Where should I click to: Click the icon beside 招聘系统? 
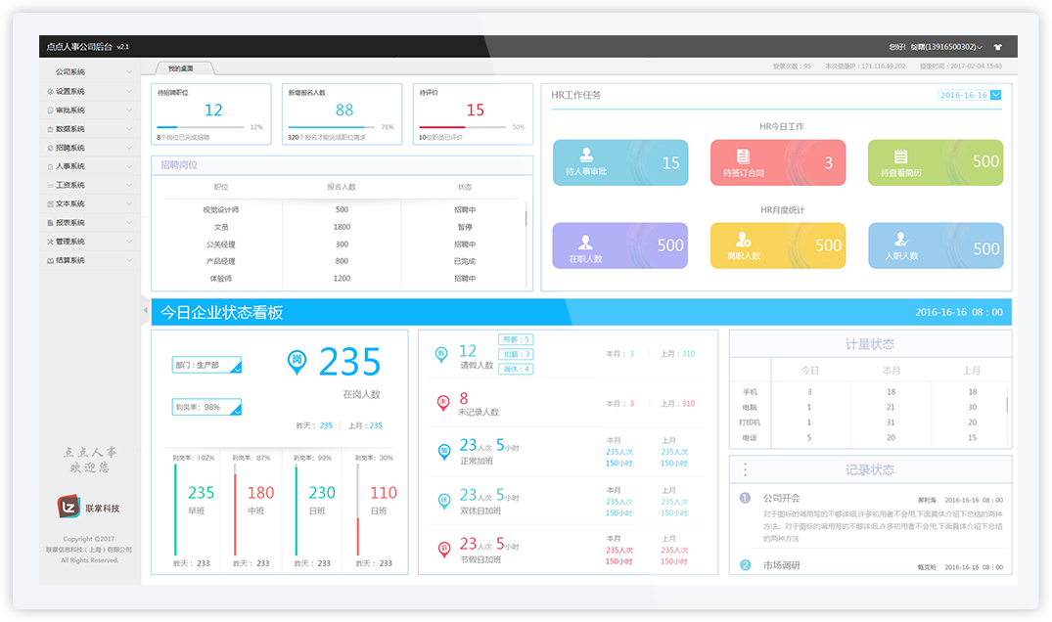50,148
